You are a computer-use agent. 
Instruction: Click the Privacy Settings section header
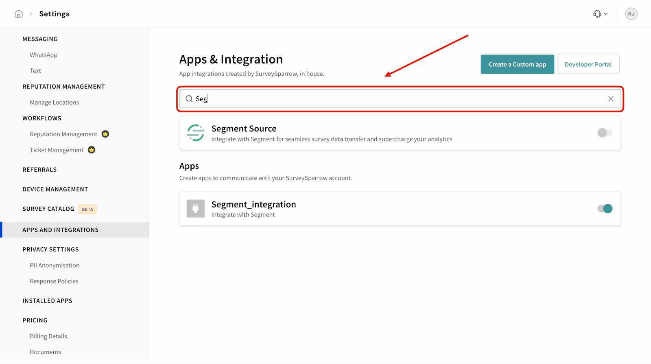coord(50,249)
